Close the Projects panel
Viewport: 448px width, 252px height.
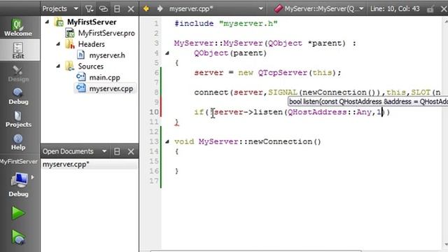click(131, 9)
